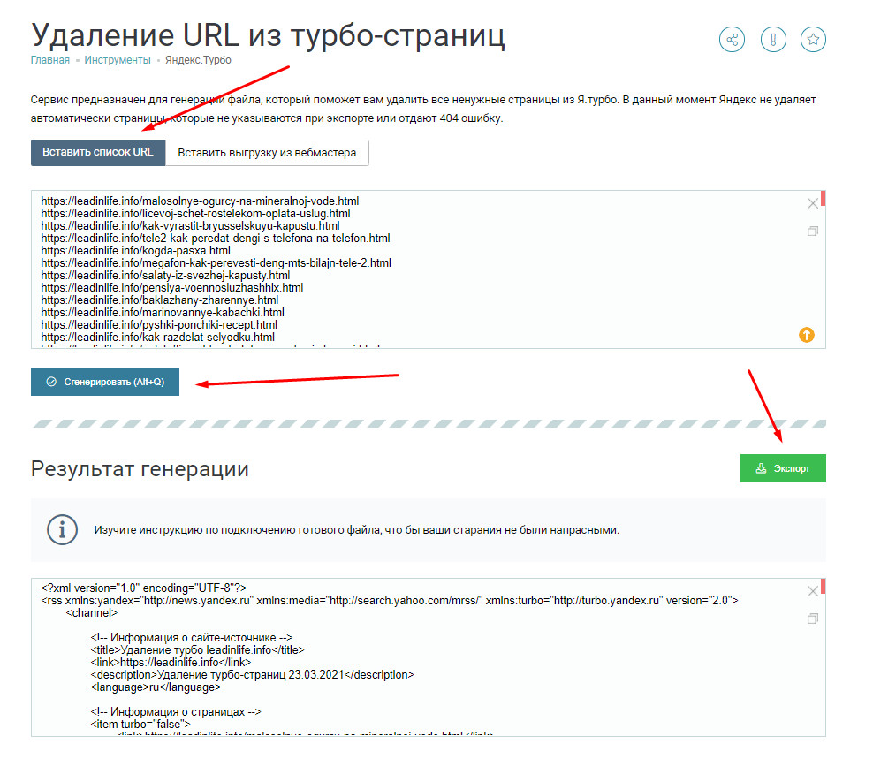Switch to 'Вставить выгрузку из вебмастера' tab
The height and width of the screenshot is (759, 873).
[267, 152]
